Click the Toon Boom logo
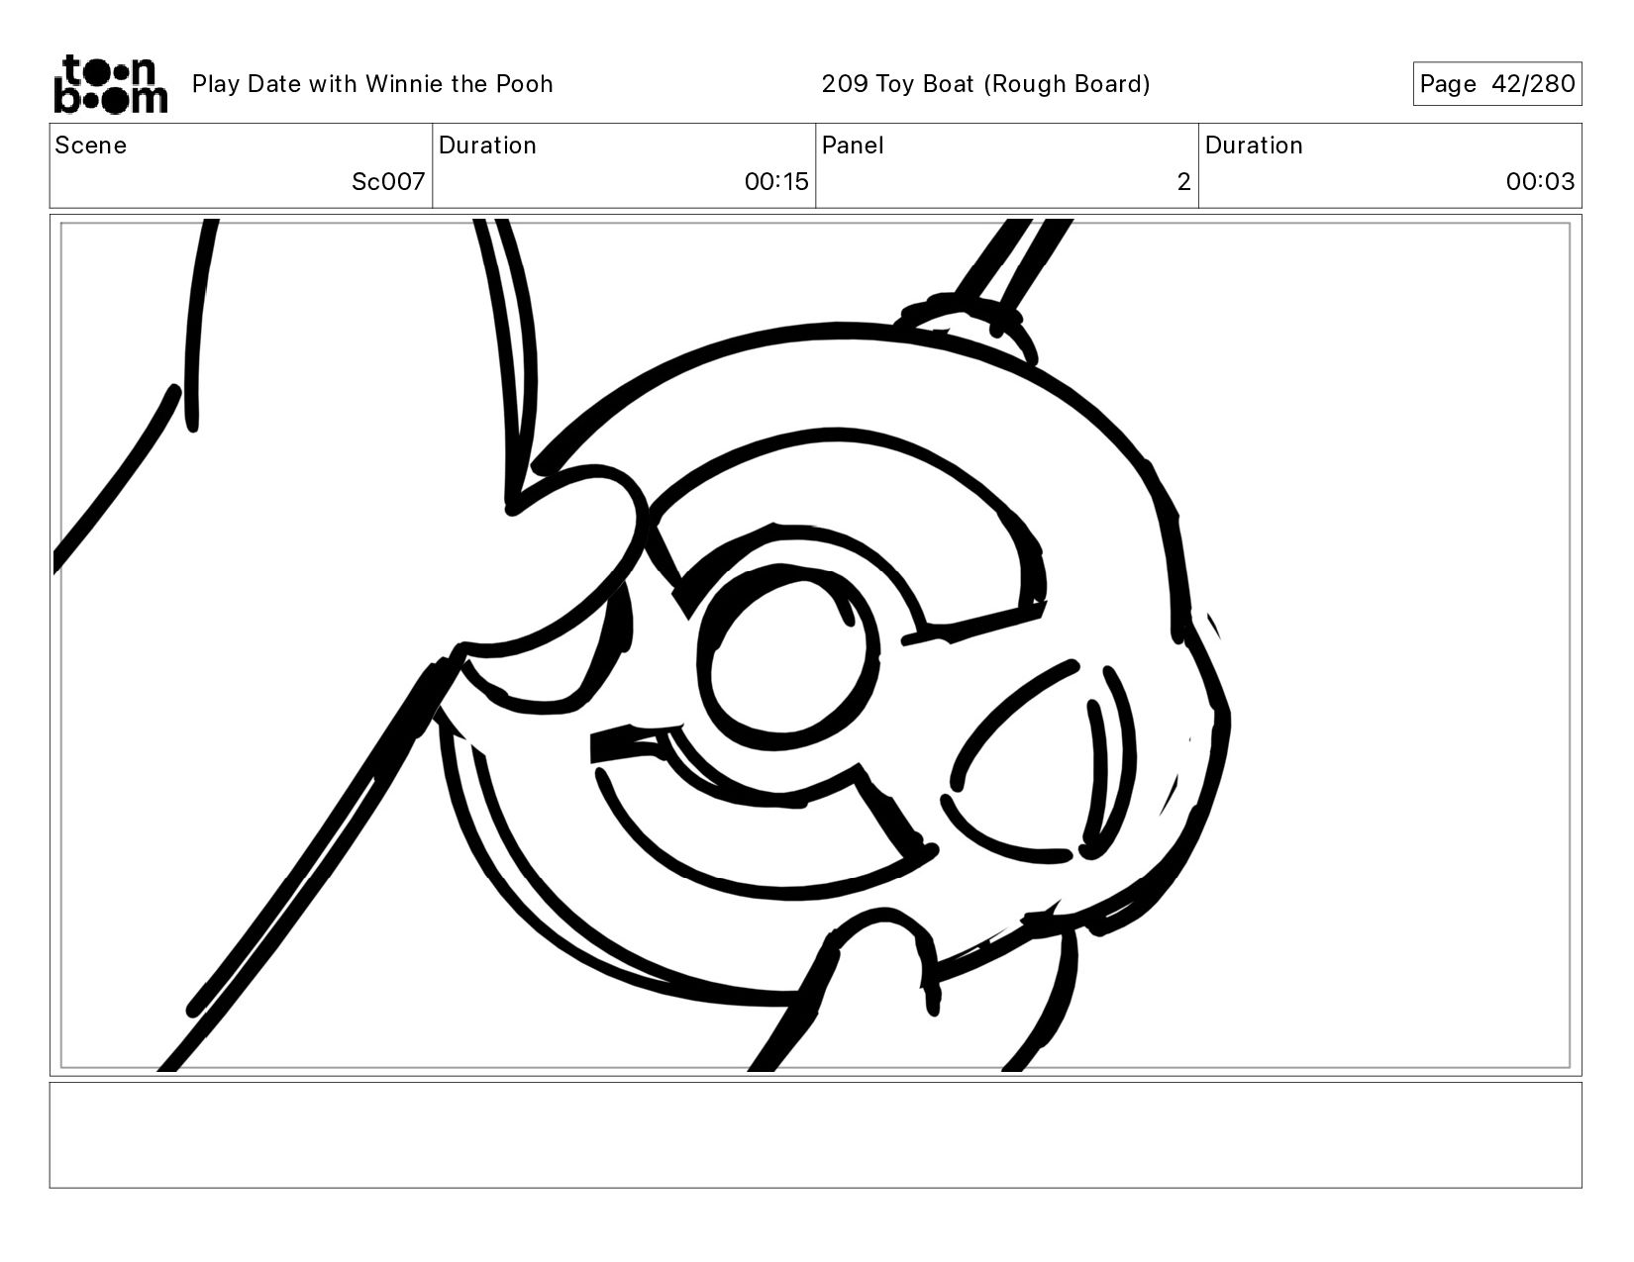 coord(111,84)
